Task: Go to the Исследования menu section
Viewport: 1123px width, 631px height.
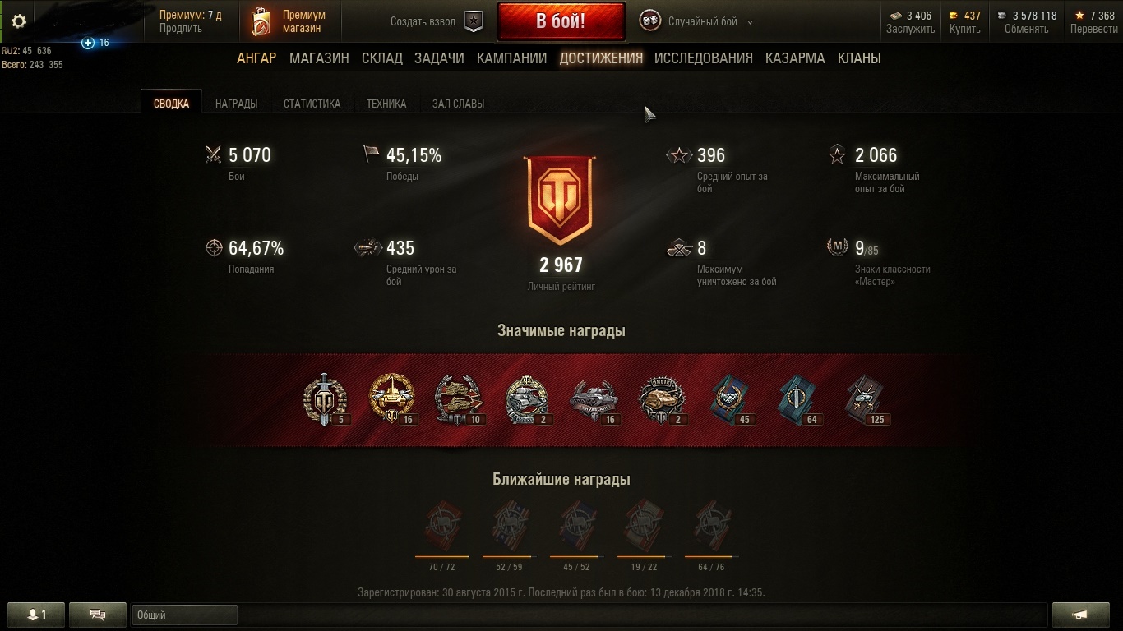Action: 704,58
